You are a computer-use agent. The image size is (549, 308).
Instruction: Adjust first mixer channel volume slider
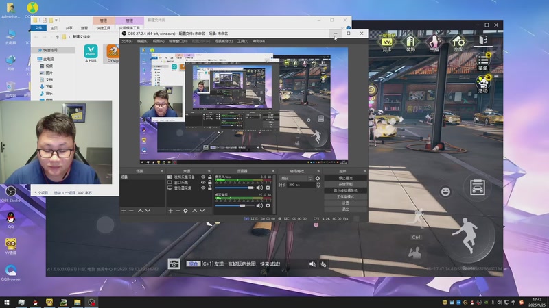(x=234, y=188)
